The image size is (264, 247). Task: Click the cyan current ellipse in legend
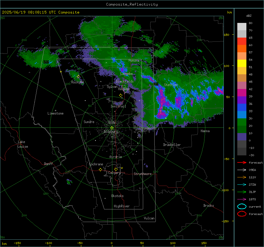(x=242, y=206)
